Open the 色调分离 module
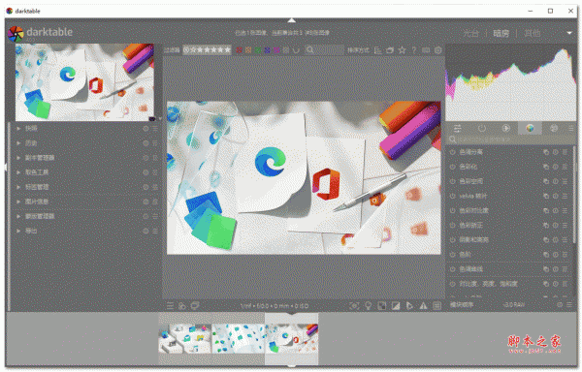Screen dimensions: 582x372 tap(470, 152)
